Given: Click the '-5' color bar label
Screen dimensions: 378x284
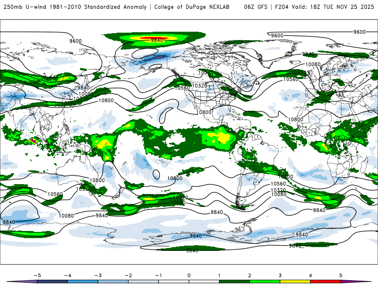Looking at the screenshot, I should click(37, 275).
